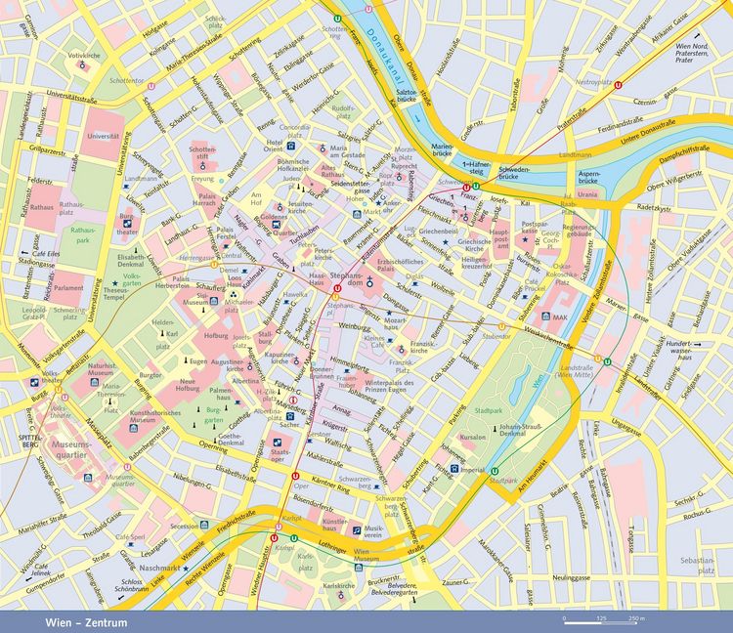
Task: Click the Wien Nord, Praterstern, Prater label
Action: click(x=692, y=54)
